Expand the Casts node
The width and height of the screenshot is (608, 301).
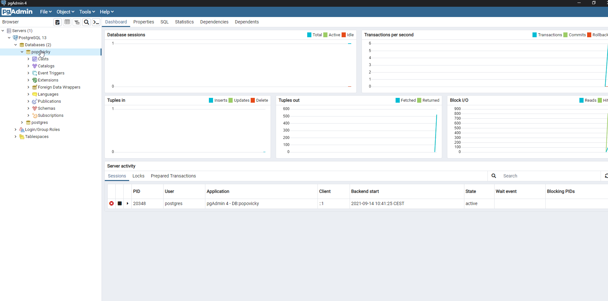point(29,59)
